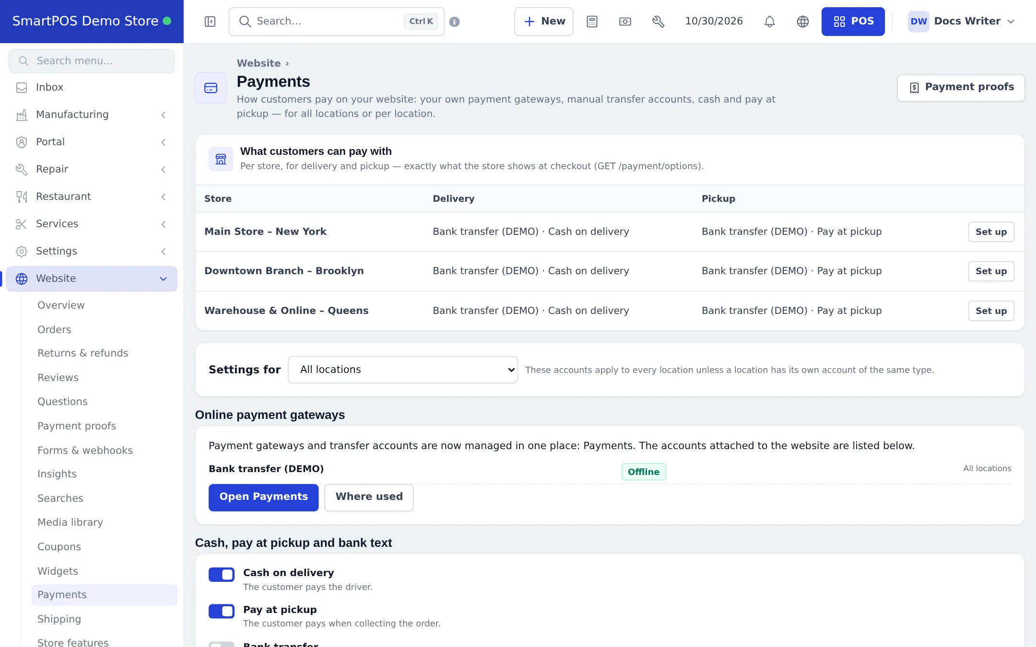Open Coupons in sidebar
The image size is (1036, 647).
59,547
